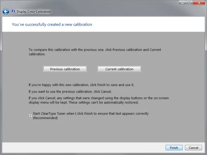
Task: Minimize the calibration window
Action: [182, 3]
